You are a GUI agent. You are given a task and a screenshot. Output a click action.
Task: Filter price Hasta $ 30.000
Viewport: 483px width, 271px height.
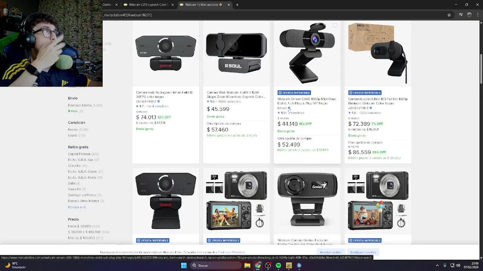(84, 226)
